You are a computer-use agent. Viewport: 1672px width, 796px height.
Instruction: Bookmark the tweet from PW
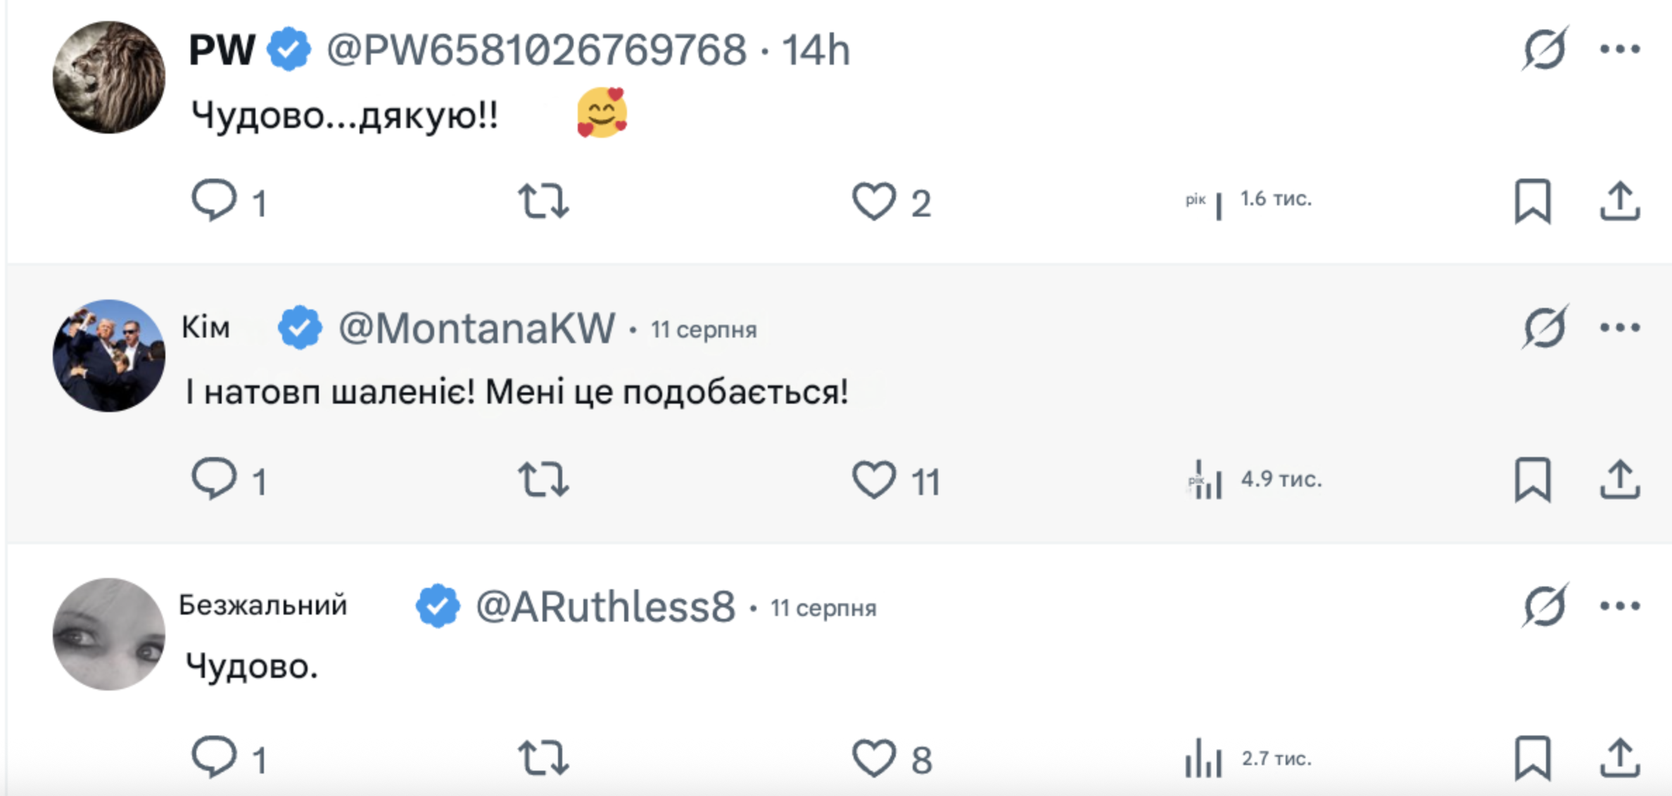tap(1532, 201)
